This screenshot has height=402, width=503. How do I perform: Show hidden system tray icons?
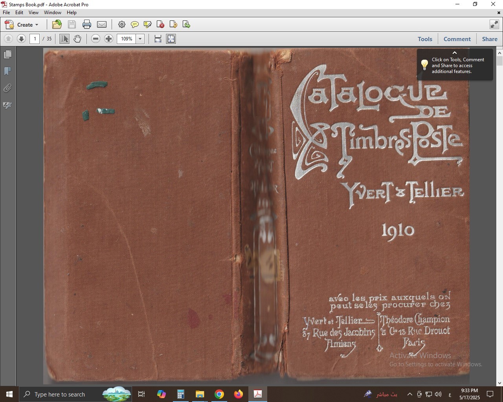[409, 394]
